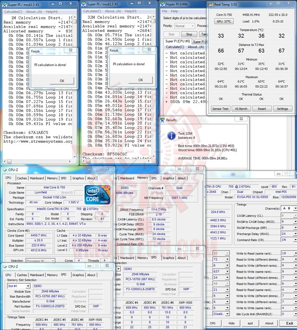Image resolution: width=297 pixels, height=330 pixels.
Task: Expand Read to Read (same rank) dropdown
Action: (295, 290)
